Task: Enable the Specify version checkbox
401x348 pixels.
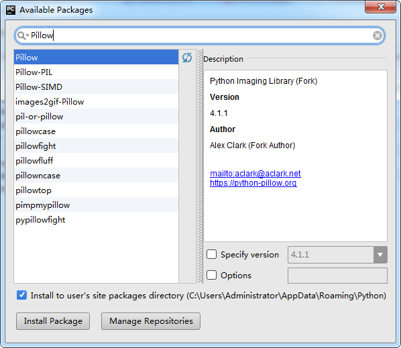Action: tap(212, 254)
